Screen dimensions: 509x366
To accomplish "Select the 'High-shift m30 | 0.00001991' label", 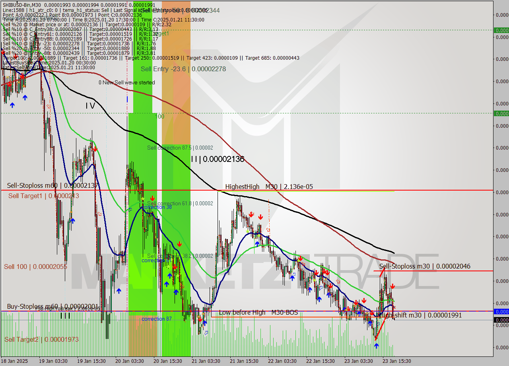I will [421, 315].
